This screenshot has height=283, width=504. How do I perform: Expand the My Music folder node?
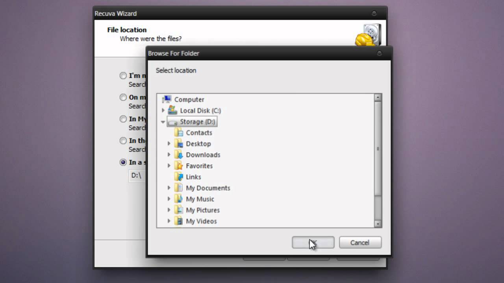169,198
